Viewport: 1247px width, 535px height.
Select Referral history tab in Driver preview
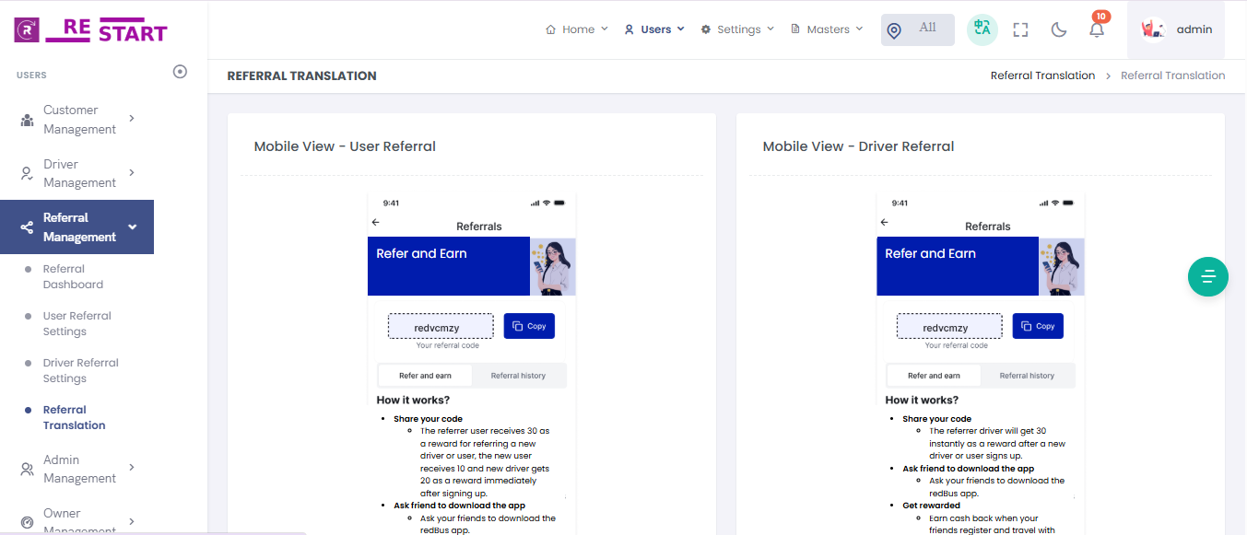[1027, 376]
